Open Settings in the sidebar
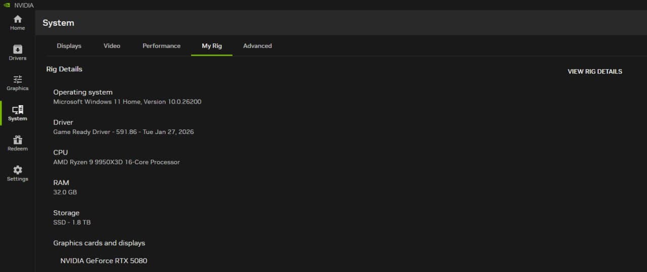The image size is (647, 272). 17,173
